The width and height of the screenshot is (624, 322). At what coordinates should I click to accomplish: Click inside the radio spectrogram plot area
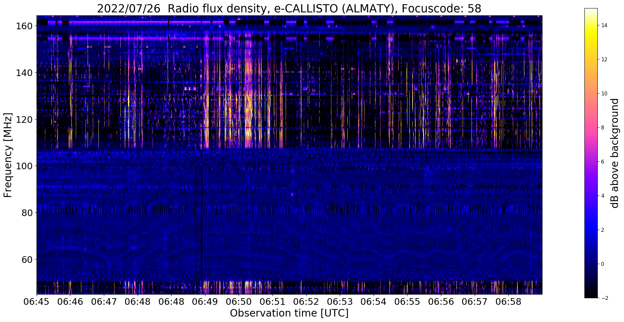click(289, 155)
